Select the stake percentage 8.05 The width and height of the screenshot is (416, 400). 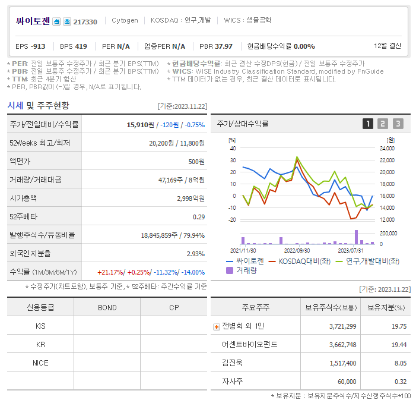pyautogui.click(x=401, y=363)
